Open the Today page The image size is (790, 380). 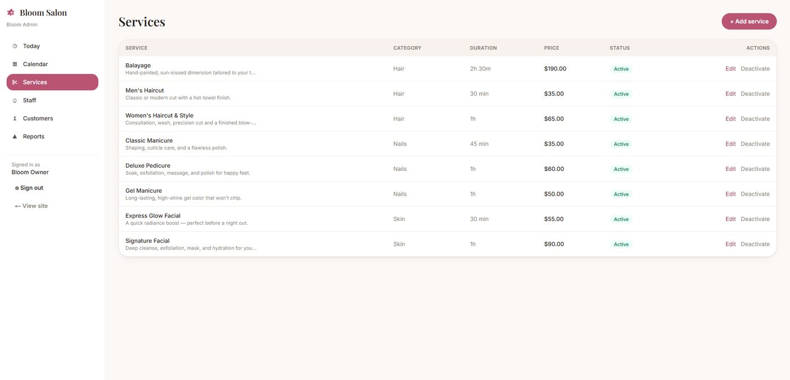(52, 46)
